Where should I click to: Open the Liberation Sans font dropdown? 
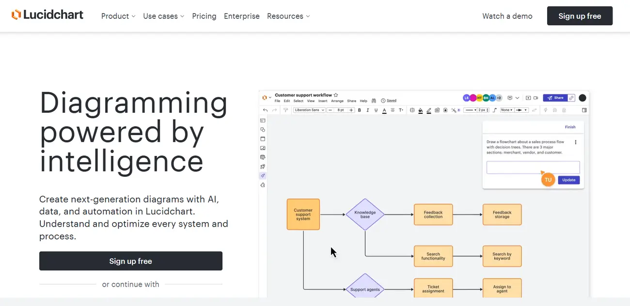tap(309, 110)
